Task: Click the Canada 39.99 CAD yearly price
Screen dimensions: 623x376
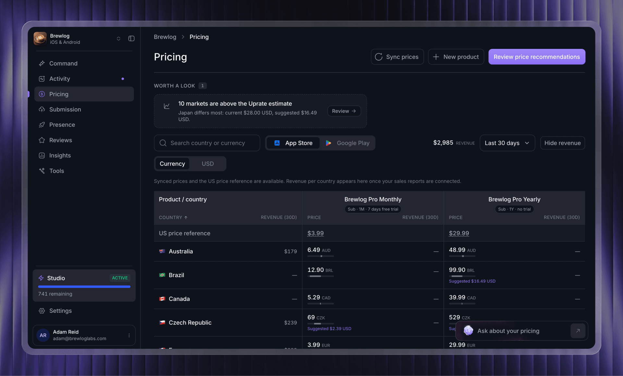Action: point(462,298)
